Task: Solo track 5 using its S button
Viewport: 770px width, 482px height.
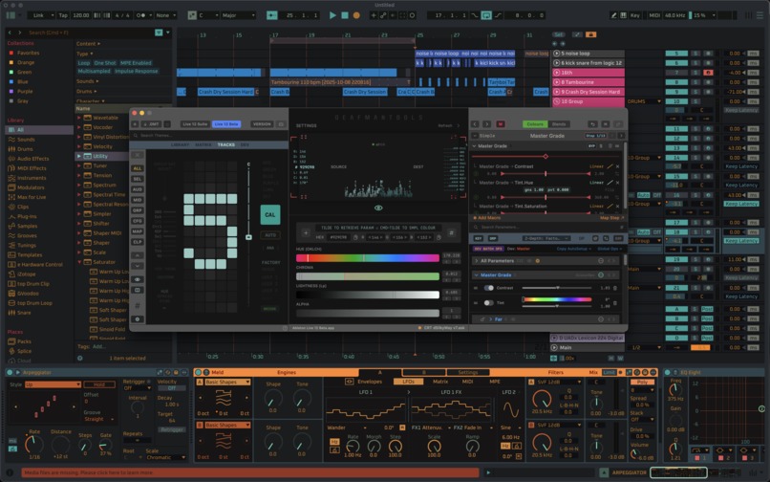Action: click(695, 54)
